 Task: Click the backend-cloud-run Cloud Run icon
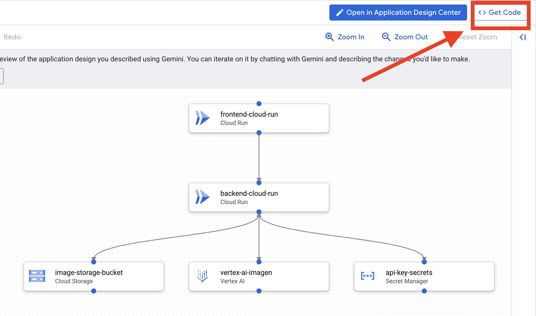click(202, 197)
